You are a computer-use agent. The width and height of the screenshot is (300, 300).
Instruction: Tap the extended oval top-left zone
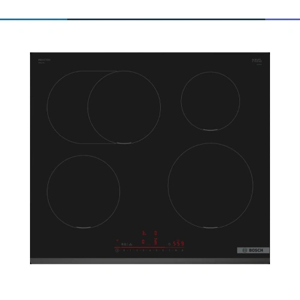point(104,107)
